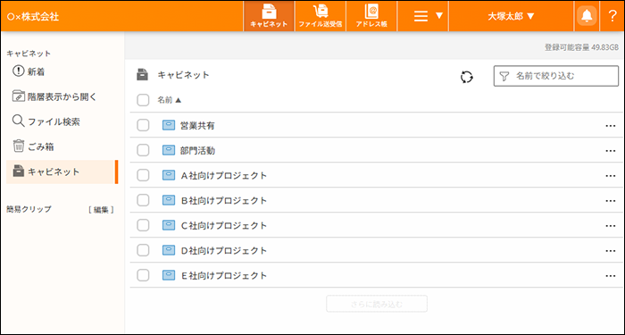Tick the select-all checkbox beside 名前

coord(143,100)
